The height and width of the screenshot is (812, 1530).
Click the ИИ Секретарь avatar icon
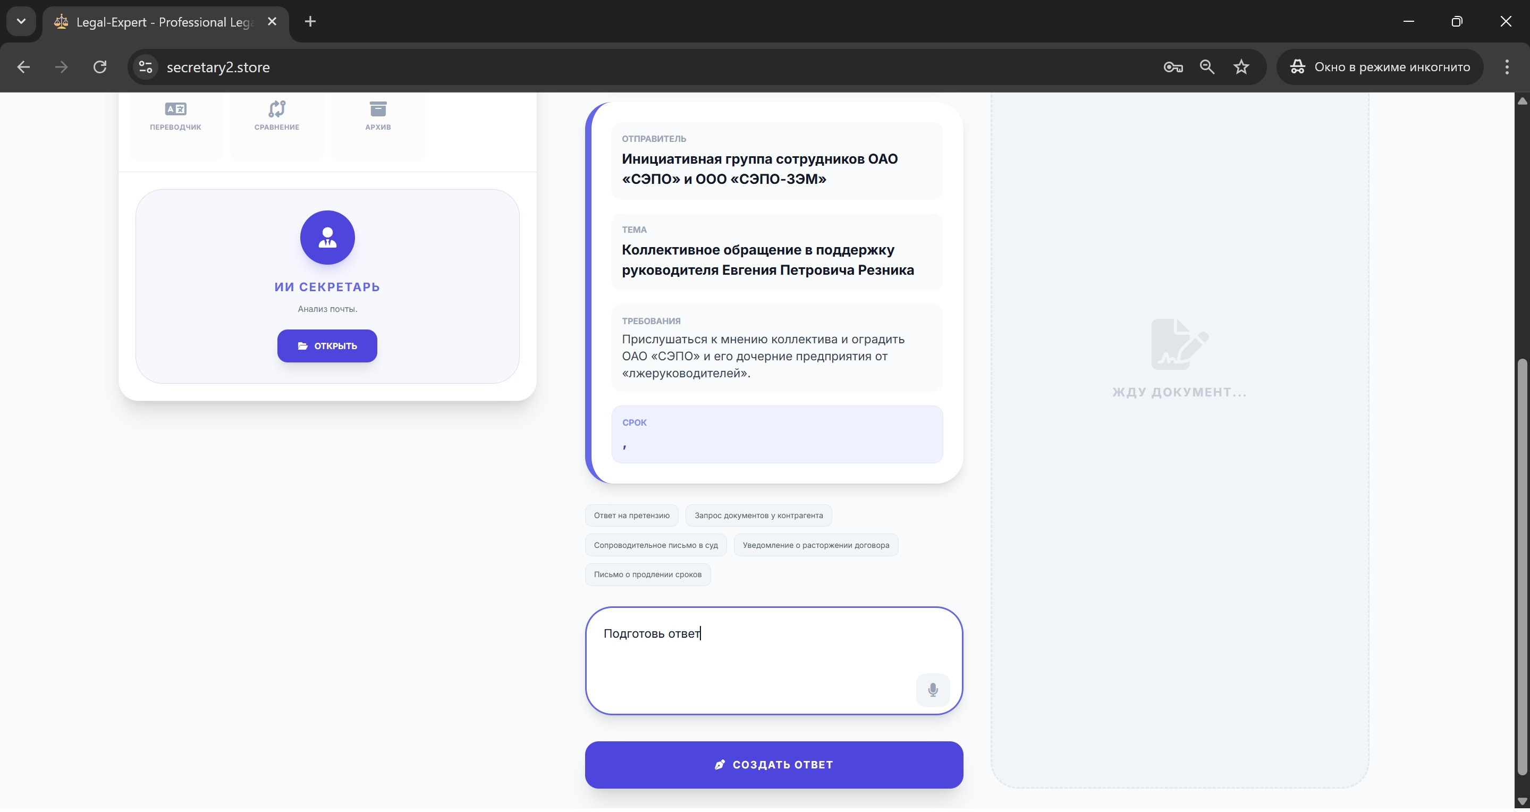click(x=327, y=238)
